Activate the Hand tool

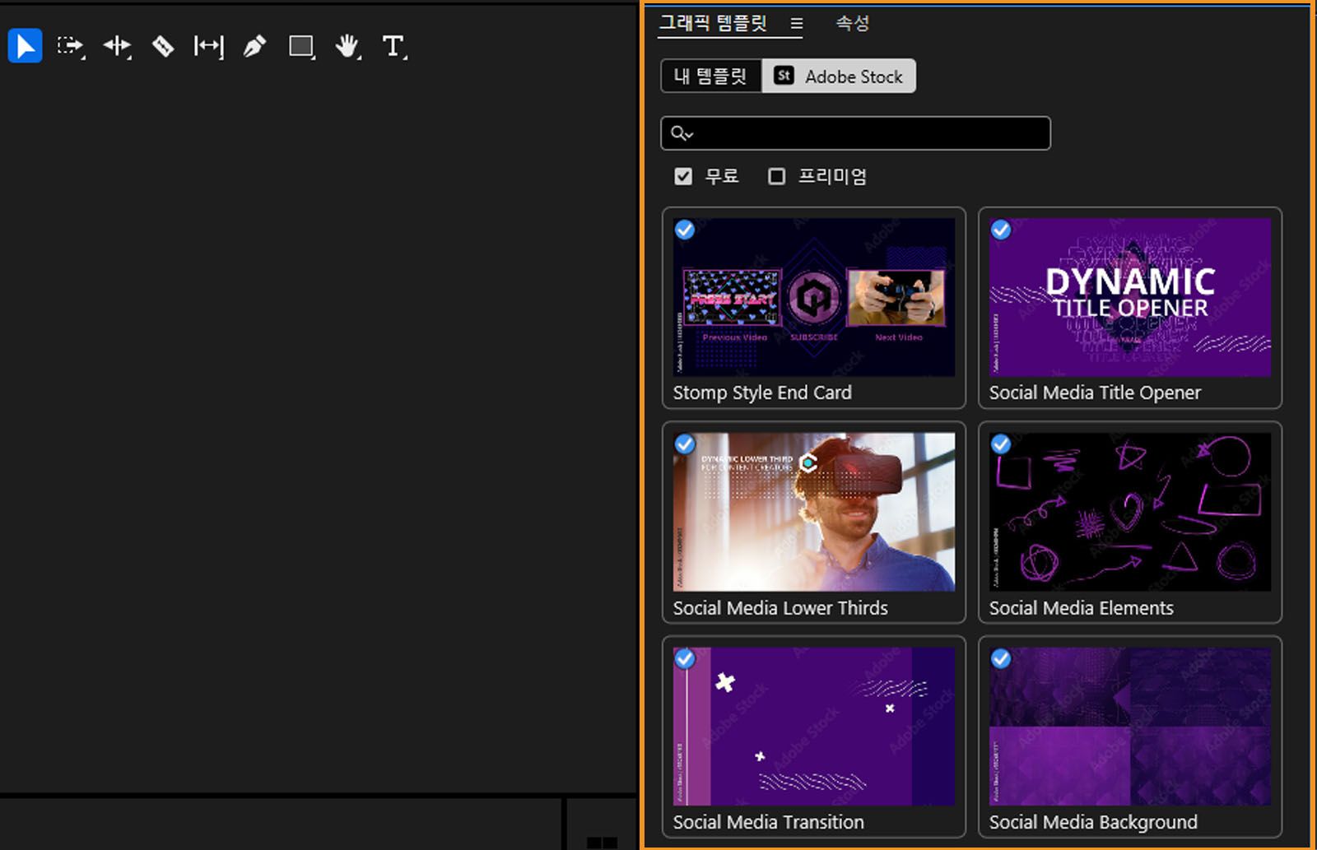pyautogui.click(x=347, y=47)
